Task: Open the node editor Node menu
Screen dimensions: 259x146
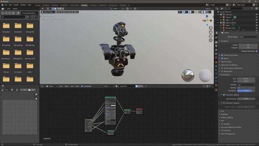Action: (77, 86)
